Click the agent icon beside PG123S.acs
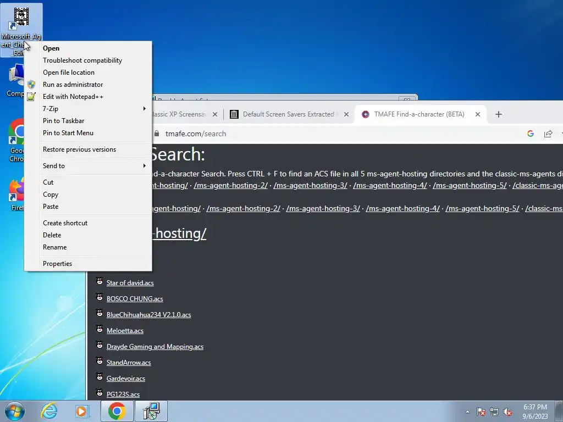Image resolution: width=563 pixels, height=422 pixels. tap(100, 393)
